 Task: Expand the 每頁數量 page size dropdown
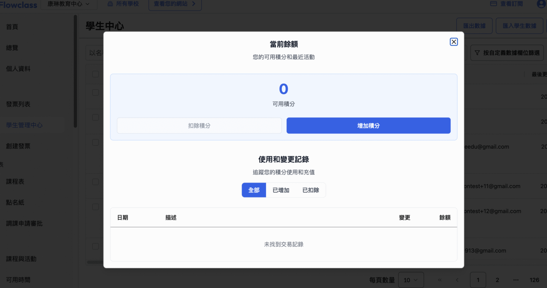tap(411, 280)
